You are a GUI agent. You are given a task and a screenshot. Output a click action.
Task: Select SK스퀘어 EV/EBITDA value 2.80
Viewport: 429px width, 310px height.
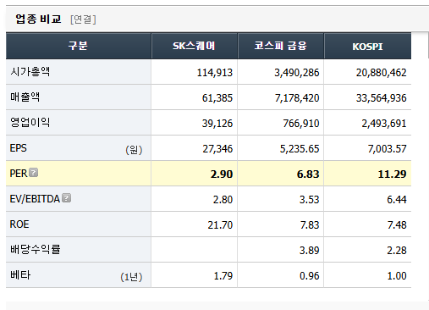click(x=223, y=200)
